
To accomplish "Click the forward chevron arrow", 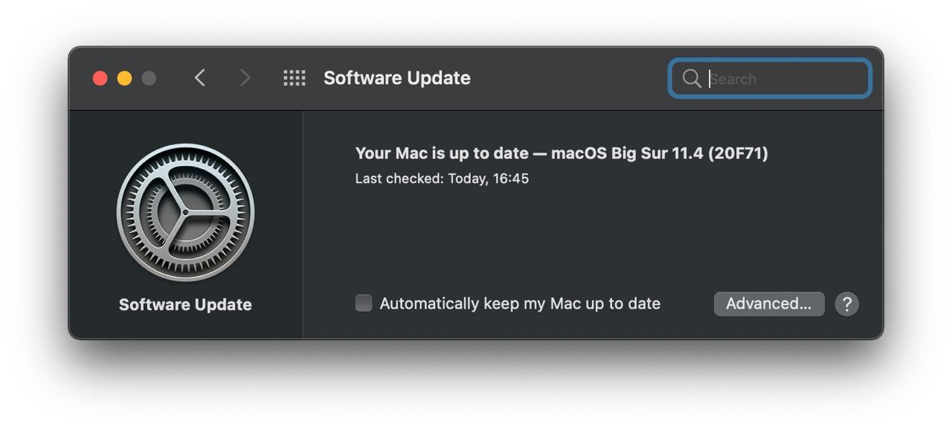I will pos(245,78).
